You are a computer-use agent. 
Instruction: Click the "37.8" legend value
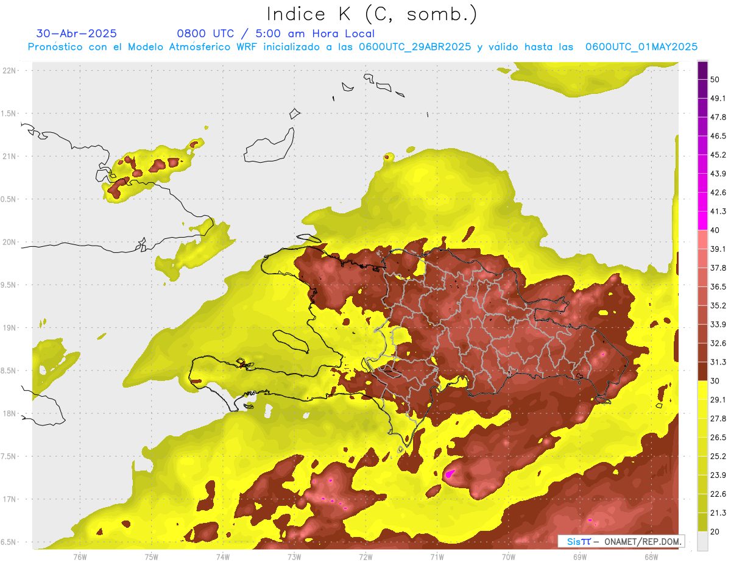(x=718, y=268)
